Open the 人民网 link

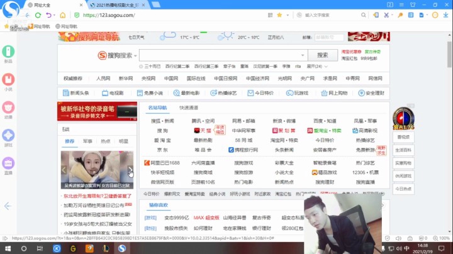103,78
